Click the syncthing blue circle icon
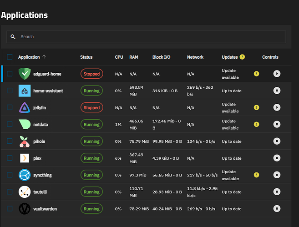299x227 pixels. point(25,175)
